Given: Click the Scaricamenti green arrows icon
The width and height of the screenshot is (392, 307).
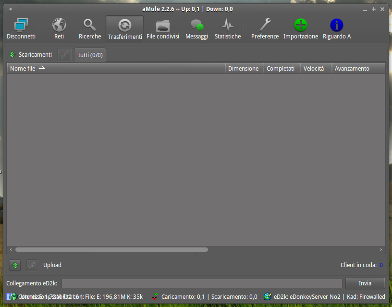Looking at the screenshot, I should [x=12, y=54].
